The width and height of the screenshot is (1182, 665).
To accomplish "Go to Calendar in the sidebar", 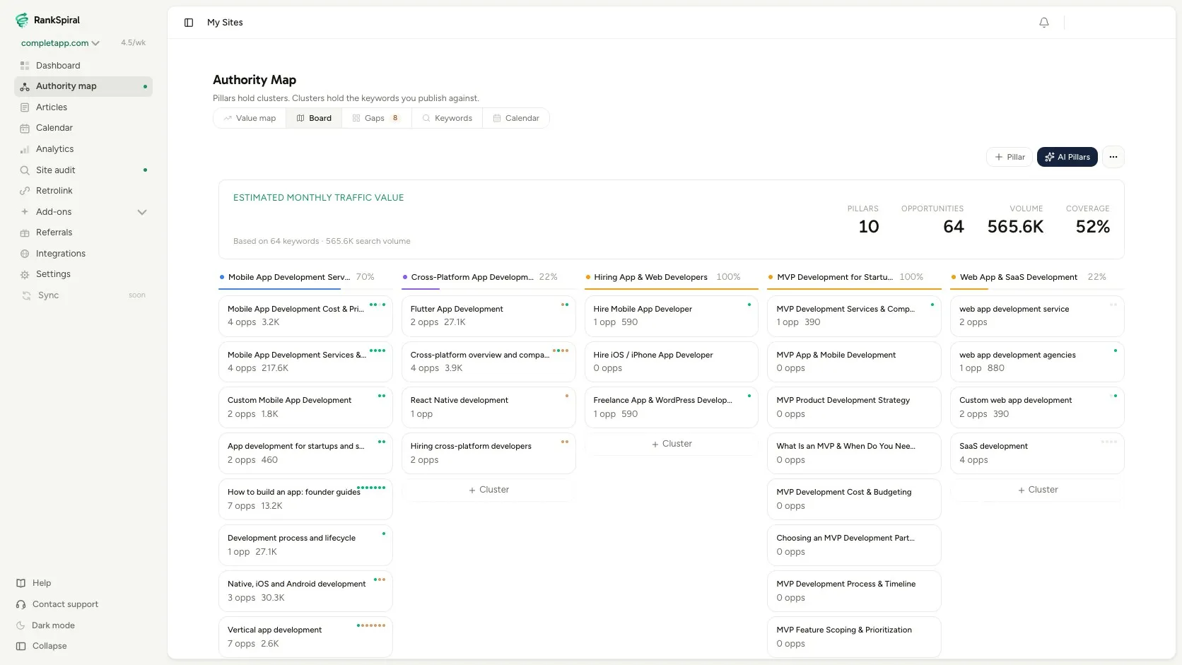I will (83, 128).
